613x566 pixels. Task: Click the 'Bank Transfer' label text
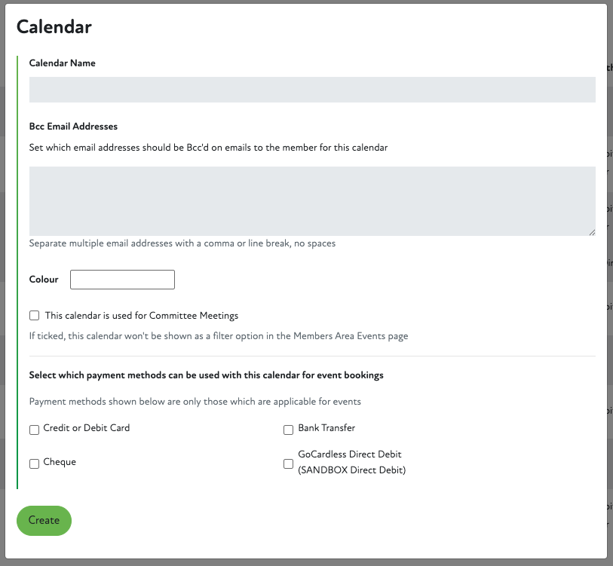326,428
